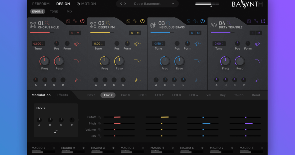Click the yellow Cutoff modulation slider for layer 02
Screen dimensions: 295x155
(x=164, y=117)
